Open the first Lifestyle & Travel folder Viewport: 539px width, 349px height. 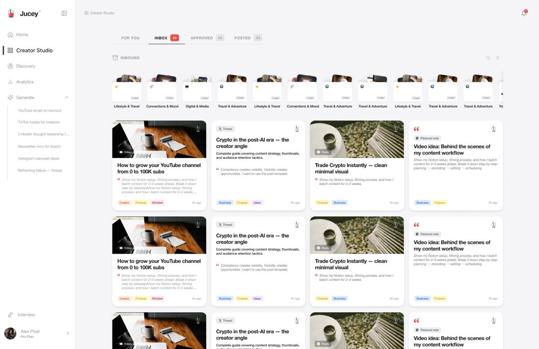tap(127, 91)
